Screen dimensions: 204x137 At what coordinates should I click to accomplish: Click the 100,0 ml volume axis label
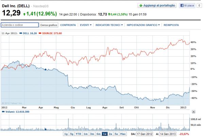[x=196, y=119]
